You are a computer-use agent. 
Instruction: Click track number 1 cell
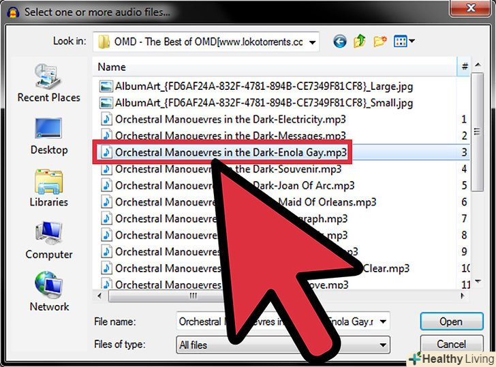tap(464, 119)
